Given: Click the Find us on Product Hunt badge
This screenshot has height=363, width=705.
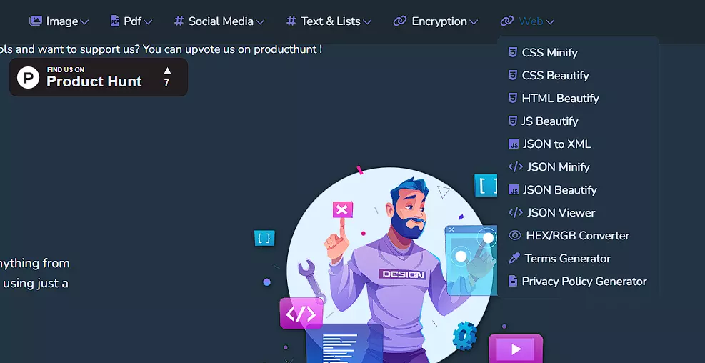Looking at the screenshot, I should [x=99, y=77].
